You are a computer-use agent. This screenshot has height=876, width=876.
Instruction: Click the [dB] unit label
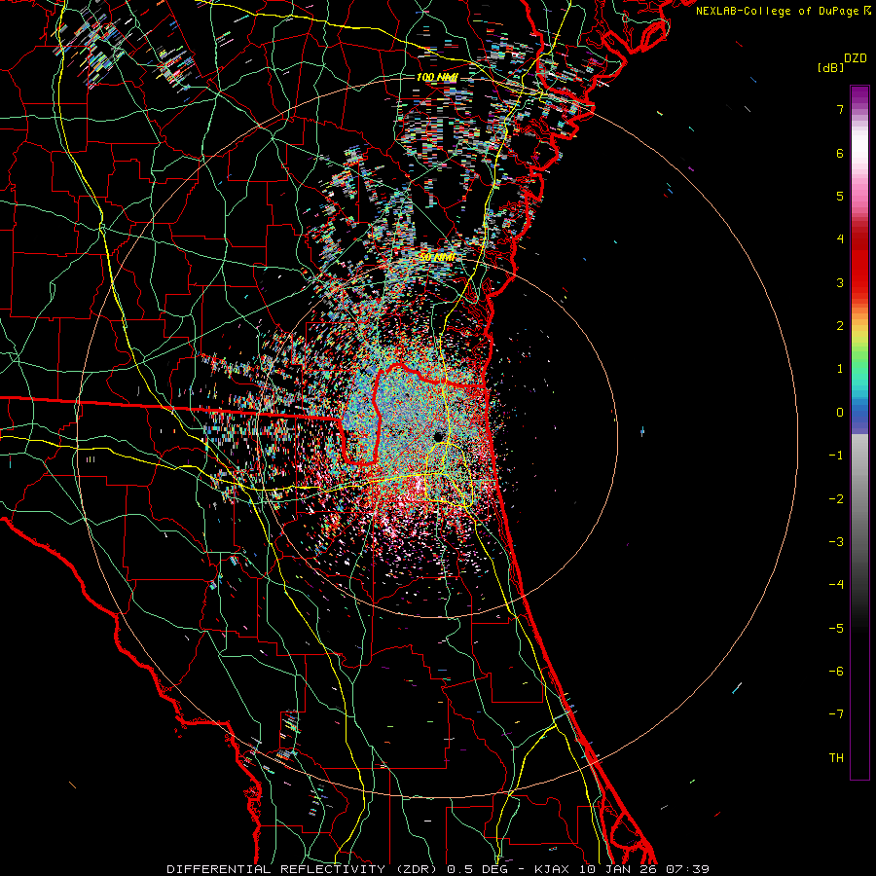pos(831,67)
